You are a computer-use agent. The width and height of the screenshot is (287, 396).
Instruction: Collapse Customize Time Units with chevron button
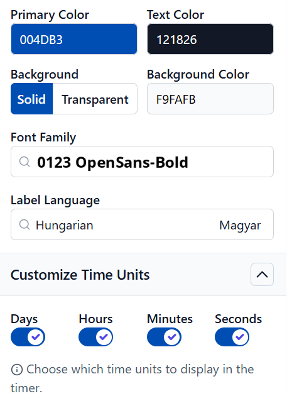262,275
